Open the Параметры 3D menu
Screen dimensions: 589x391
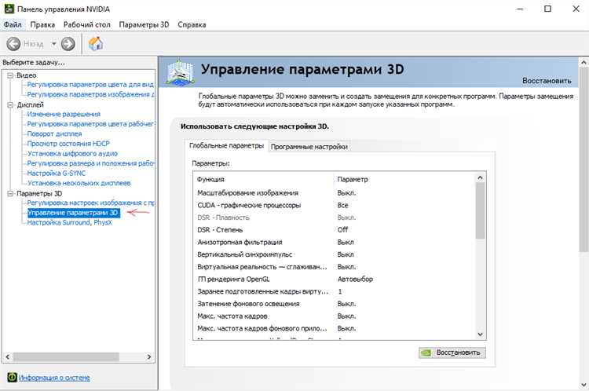[x=144, y=24]
